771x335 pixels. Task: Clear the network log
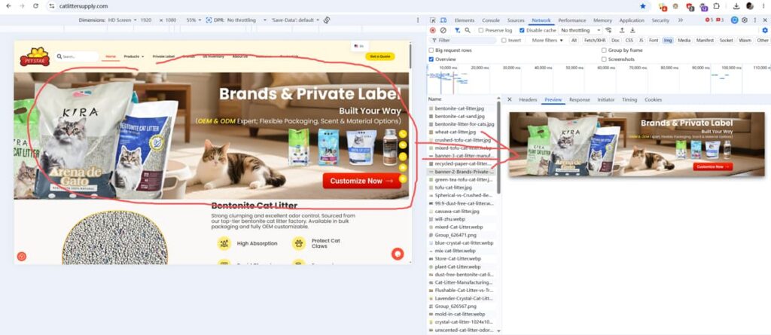click(x=443, y=30)
